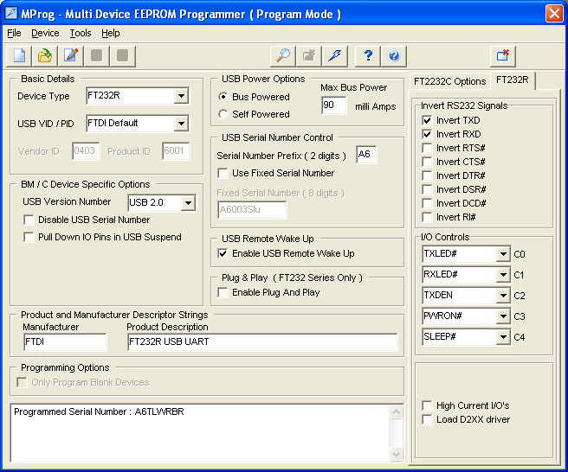Screen dimensions: 568x472
Task: Click the New template toolbar icon
Action: [x=19, y=56]
